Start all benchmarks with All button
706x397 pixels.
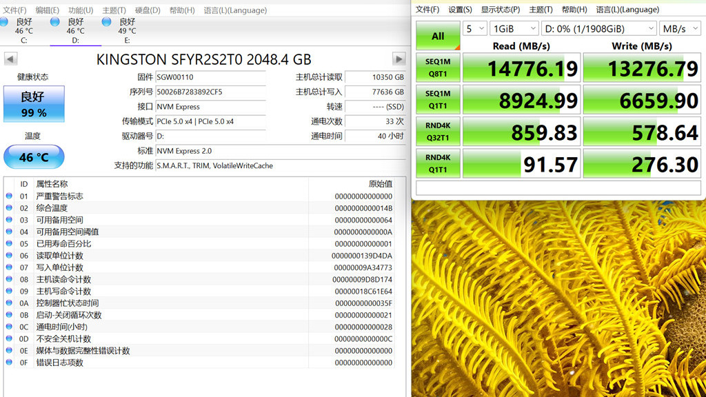point(438,36)
